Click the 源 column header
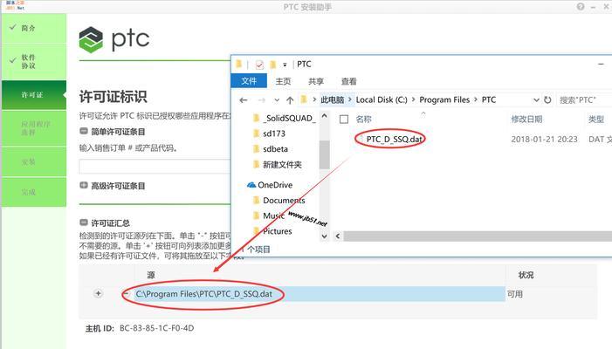The image size is (612, 349). [151, 275]
